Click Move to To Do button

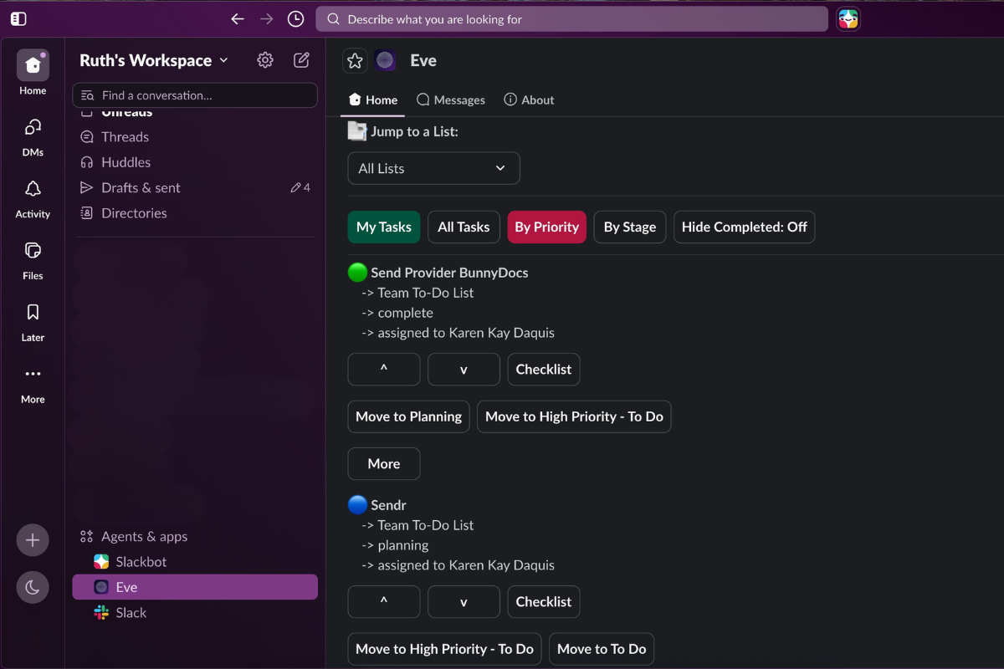tap(602, 649)
